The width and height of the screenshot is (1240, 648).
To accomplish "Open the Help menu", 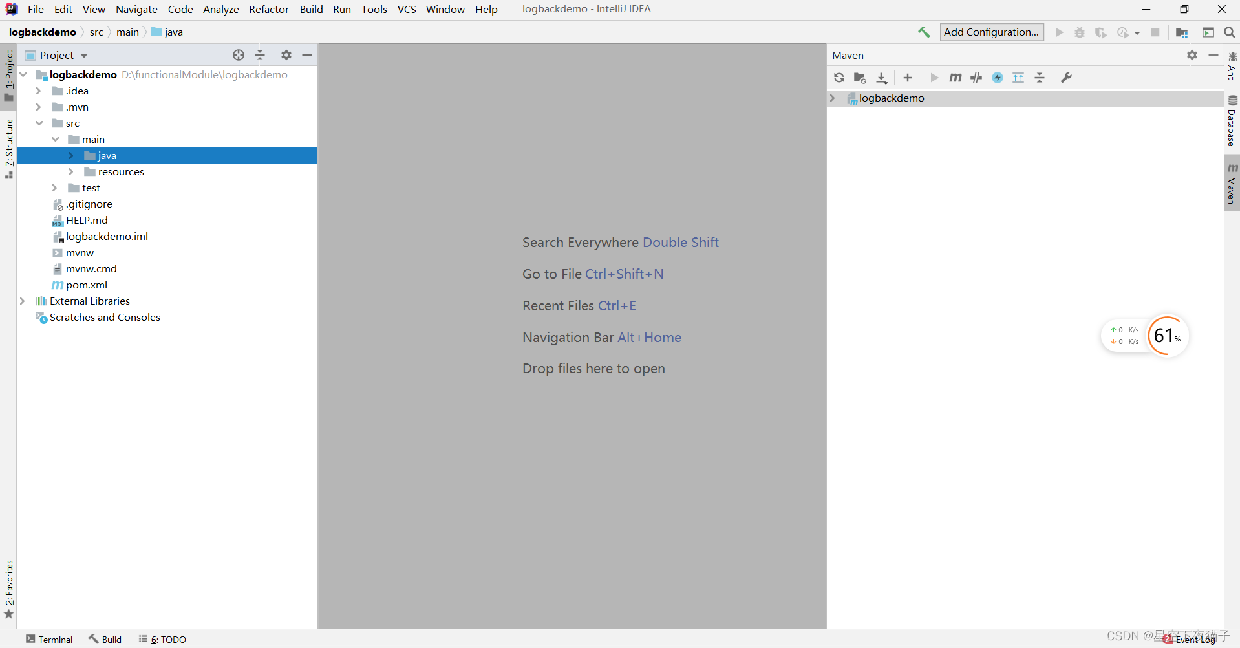I will (x=486, y=9).
